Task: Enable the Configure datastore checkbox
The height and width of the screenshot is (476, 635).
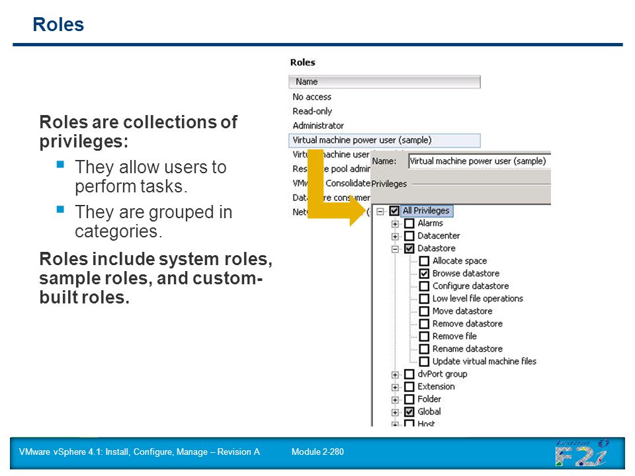Action: click(424, 286)
